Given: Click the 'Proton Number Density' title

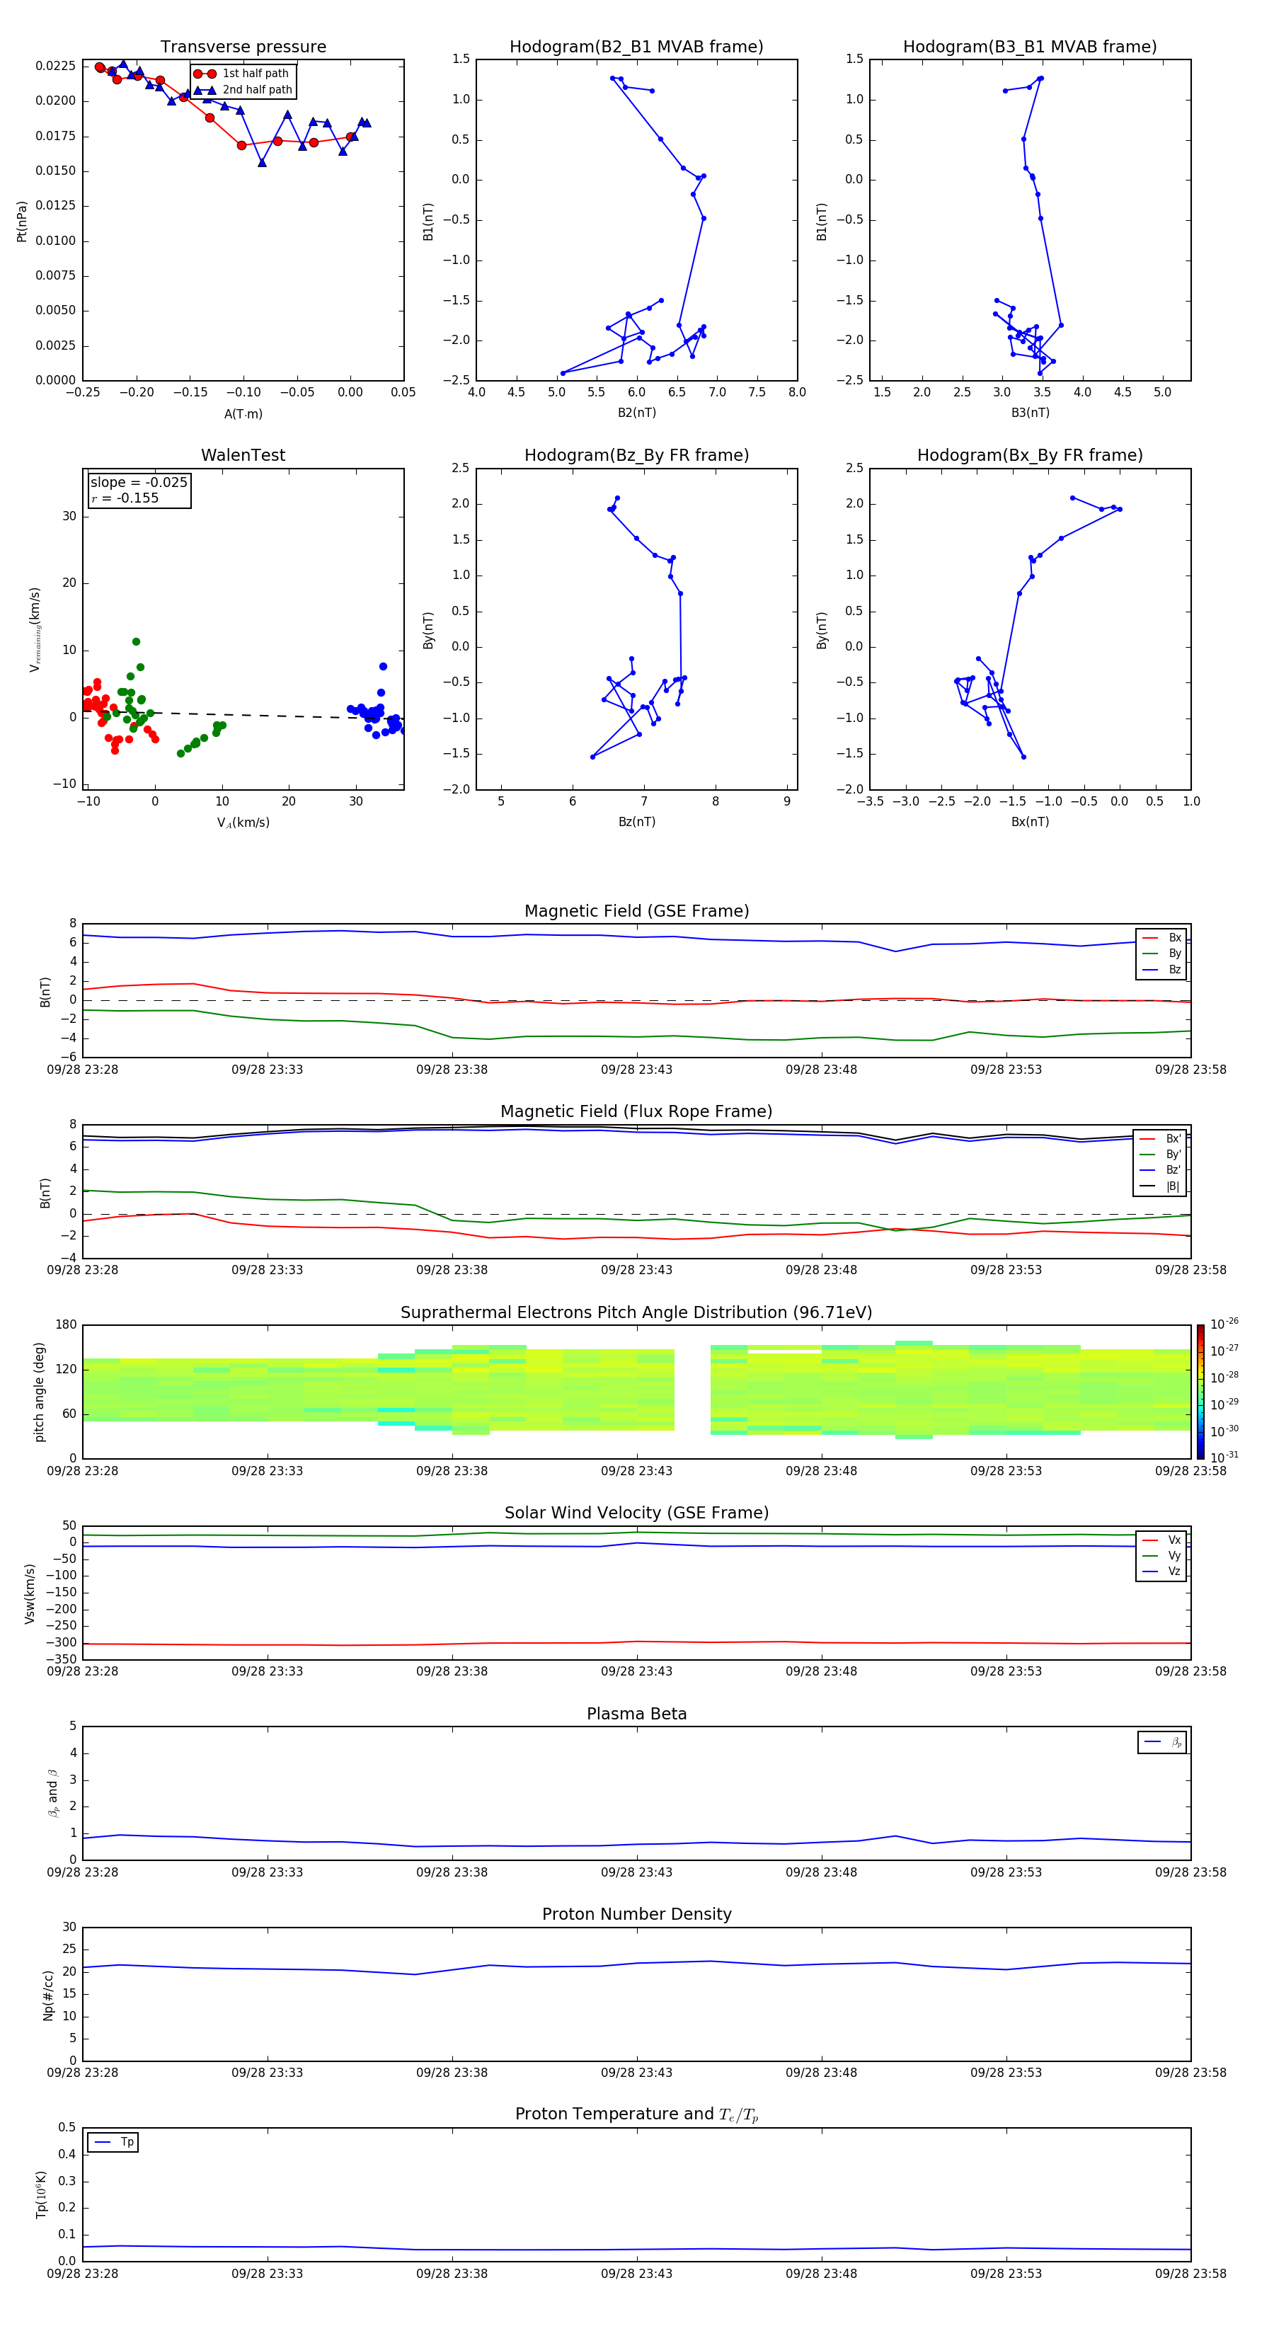Looking at the screenshot, I should [636, 1916].
